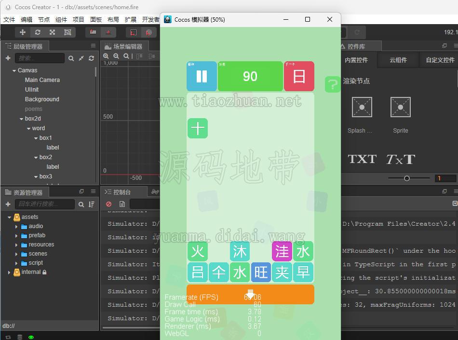Reset scene editor zoom
Viewport: 458px width, 340px height.
[x=126, y=56]
